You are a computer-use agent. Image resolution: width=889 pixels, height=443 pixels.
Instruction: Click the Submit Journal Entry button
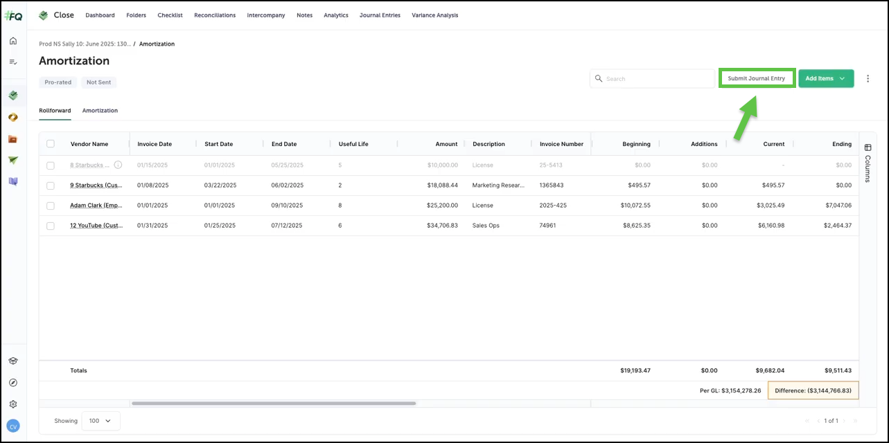coord(756,79)
